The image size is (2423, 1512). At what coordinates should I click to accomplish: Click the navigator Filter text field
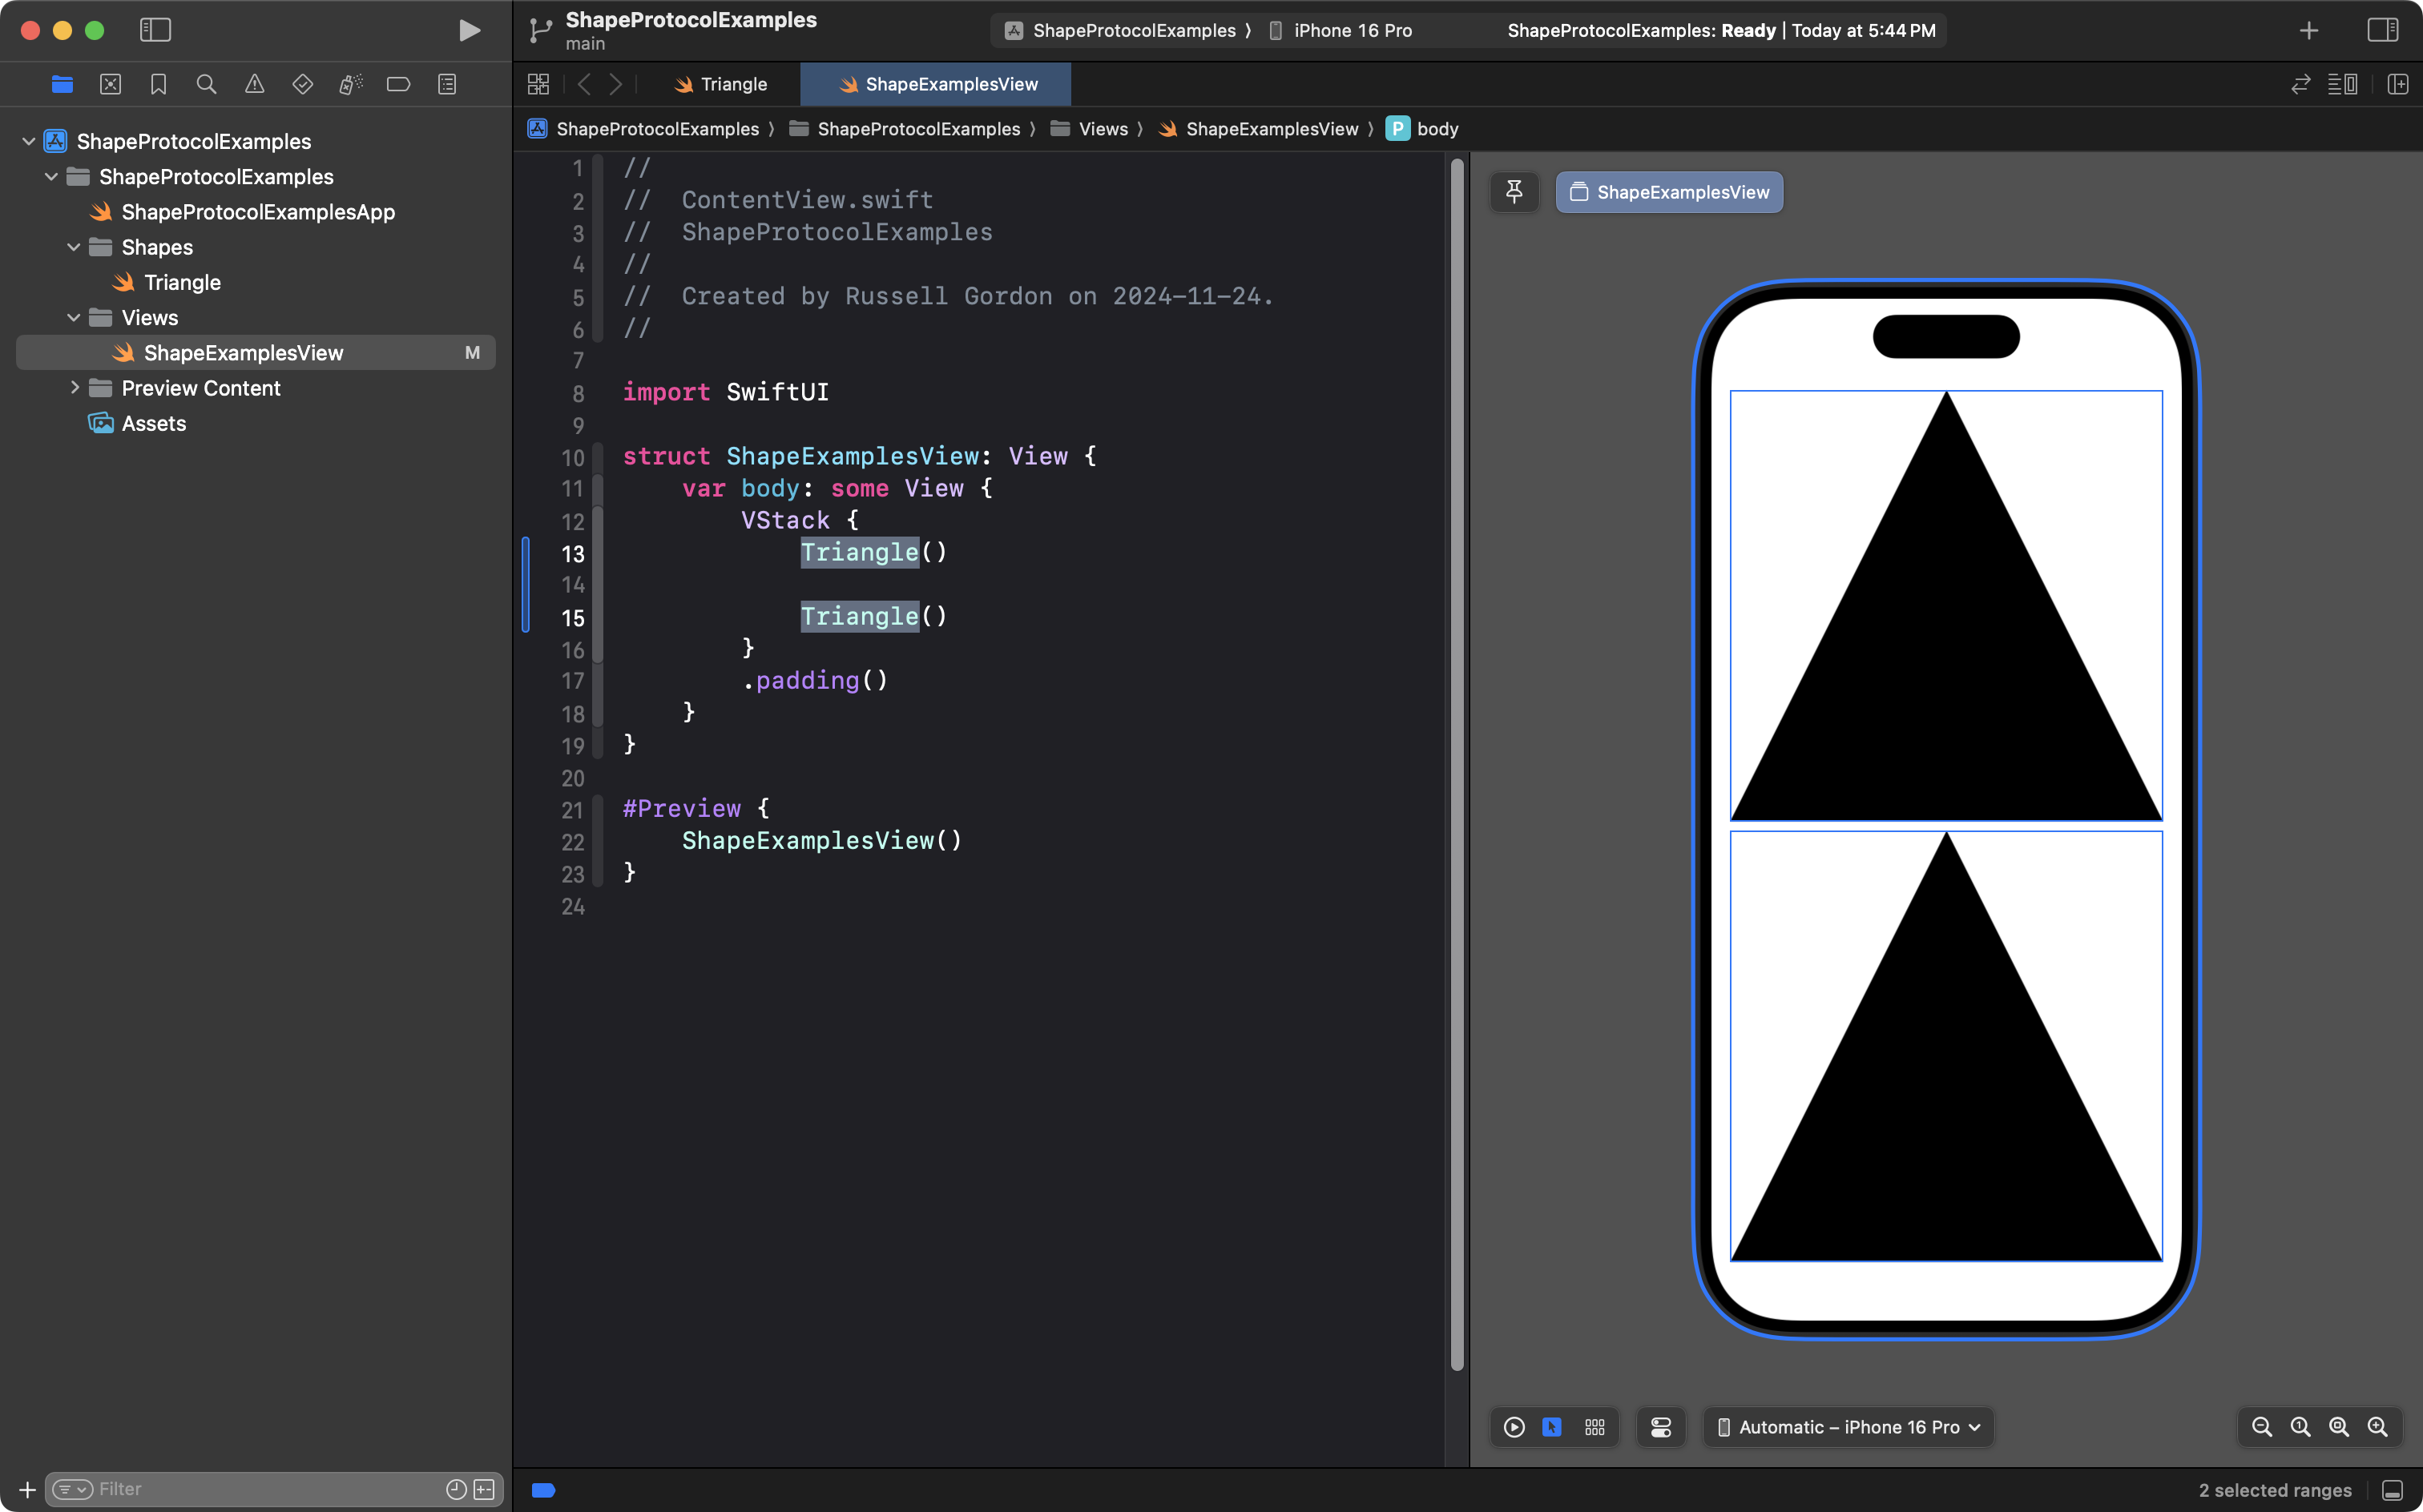point(260,1489)
